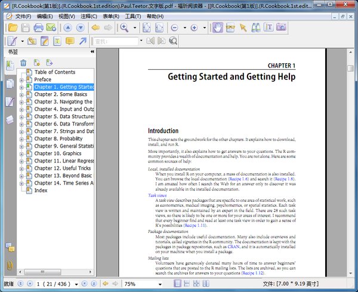358x292 pixels.
Task: Click the document vertical scrollbar thumb
Action: (350, 68)
